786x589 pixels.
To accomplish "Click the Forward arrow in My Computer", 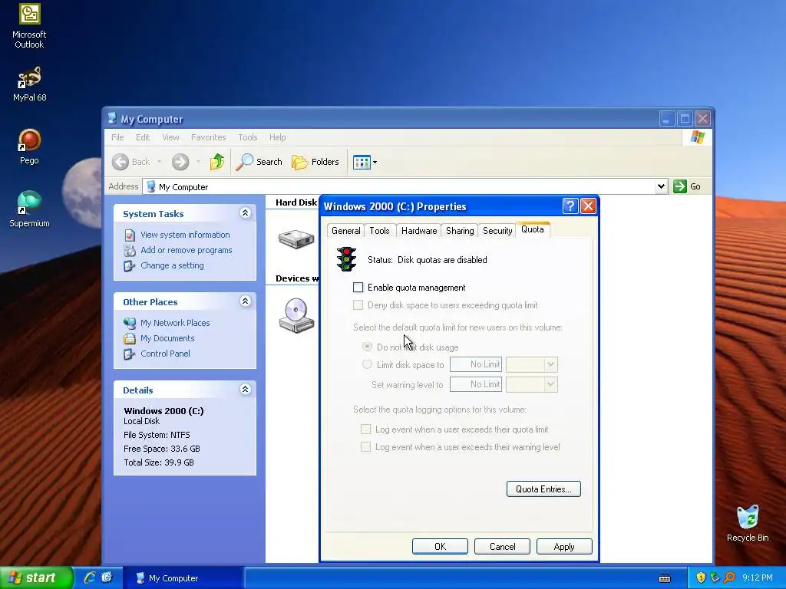I will [180, 162].
